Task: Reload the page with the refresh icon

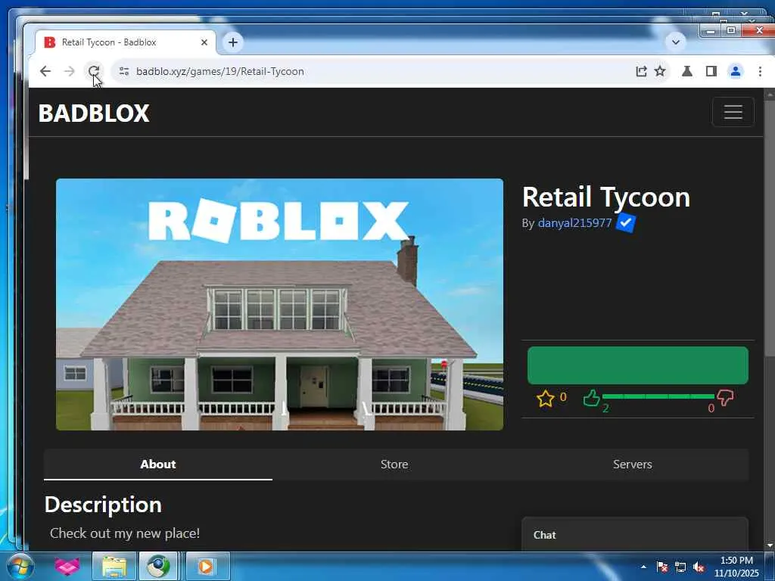Action: click(93, 71)
